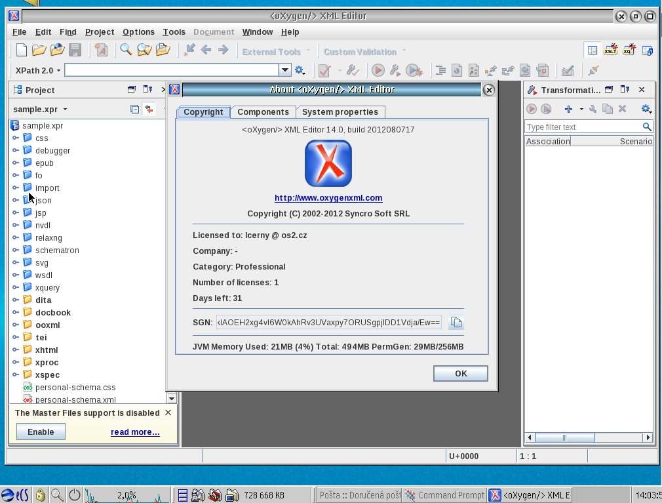Click the Validate checkmark icon
The width and height of the screenshot is (662, 503).
coord(324,71)
